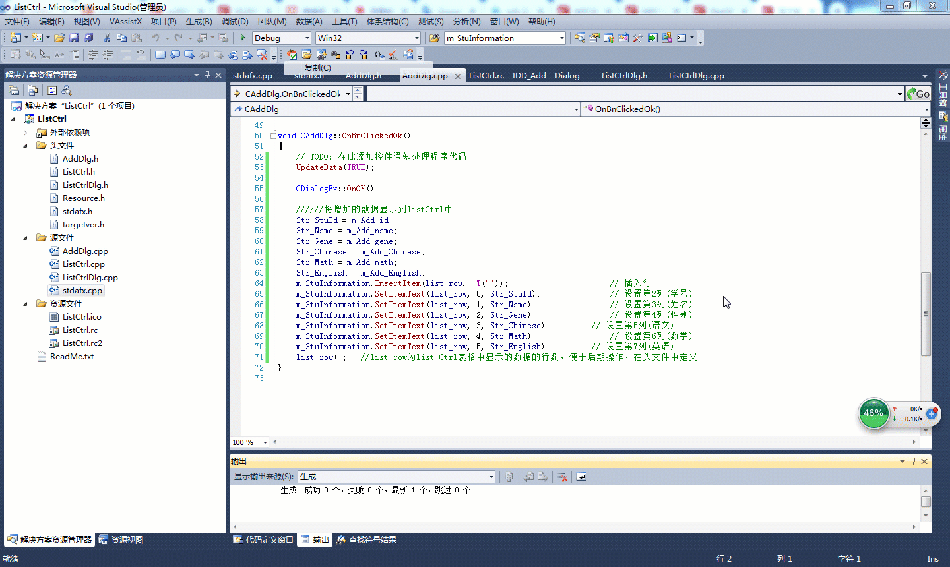
Task: Cut text using the scissors toolbar icon
Action: point(109,38)
